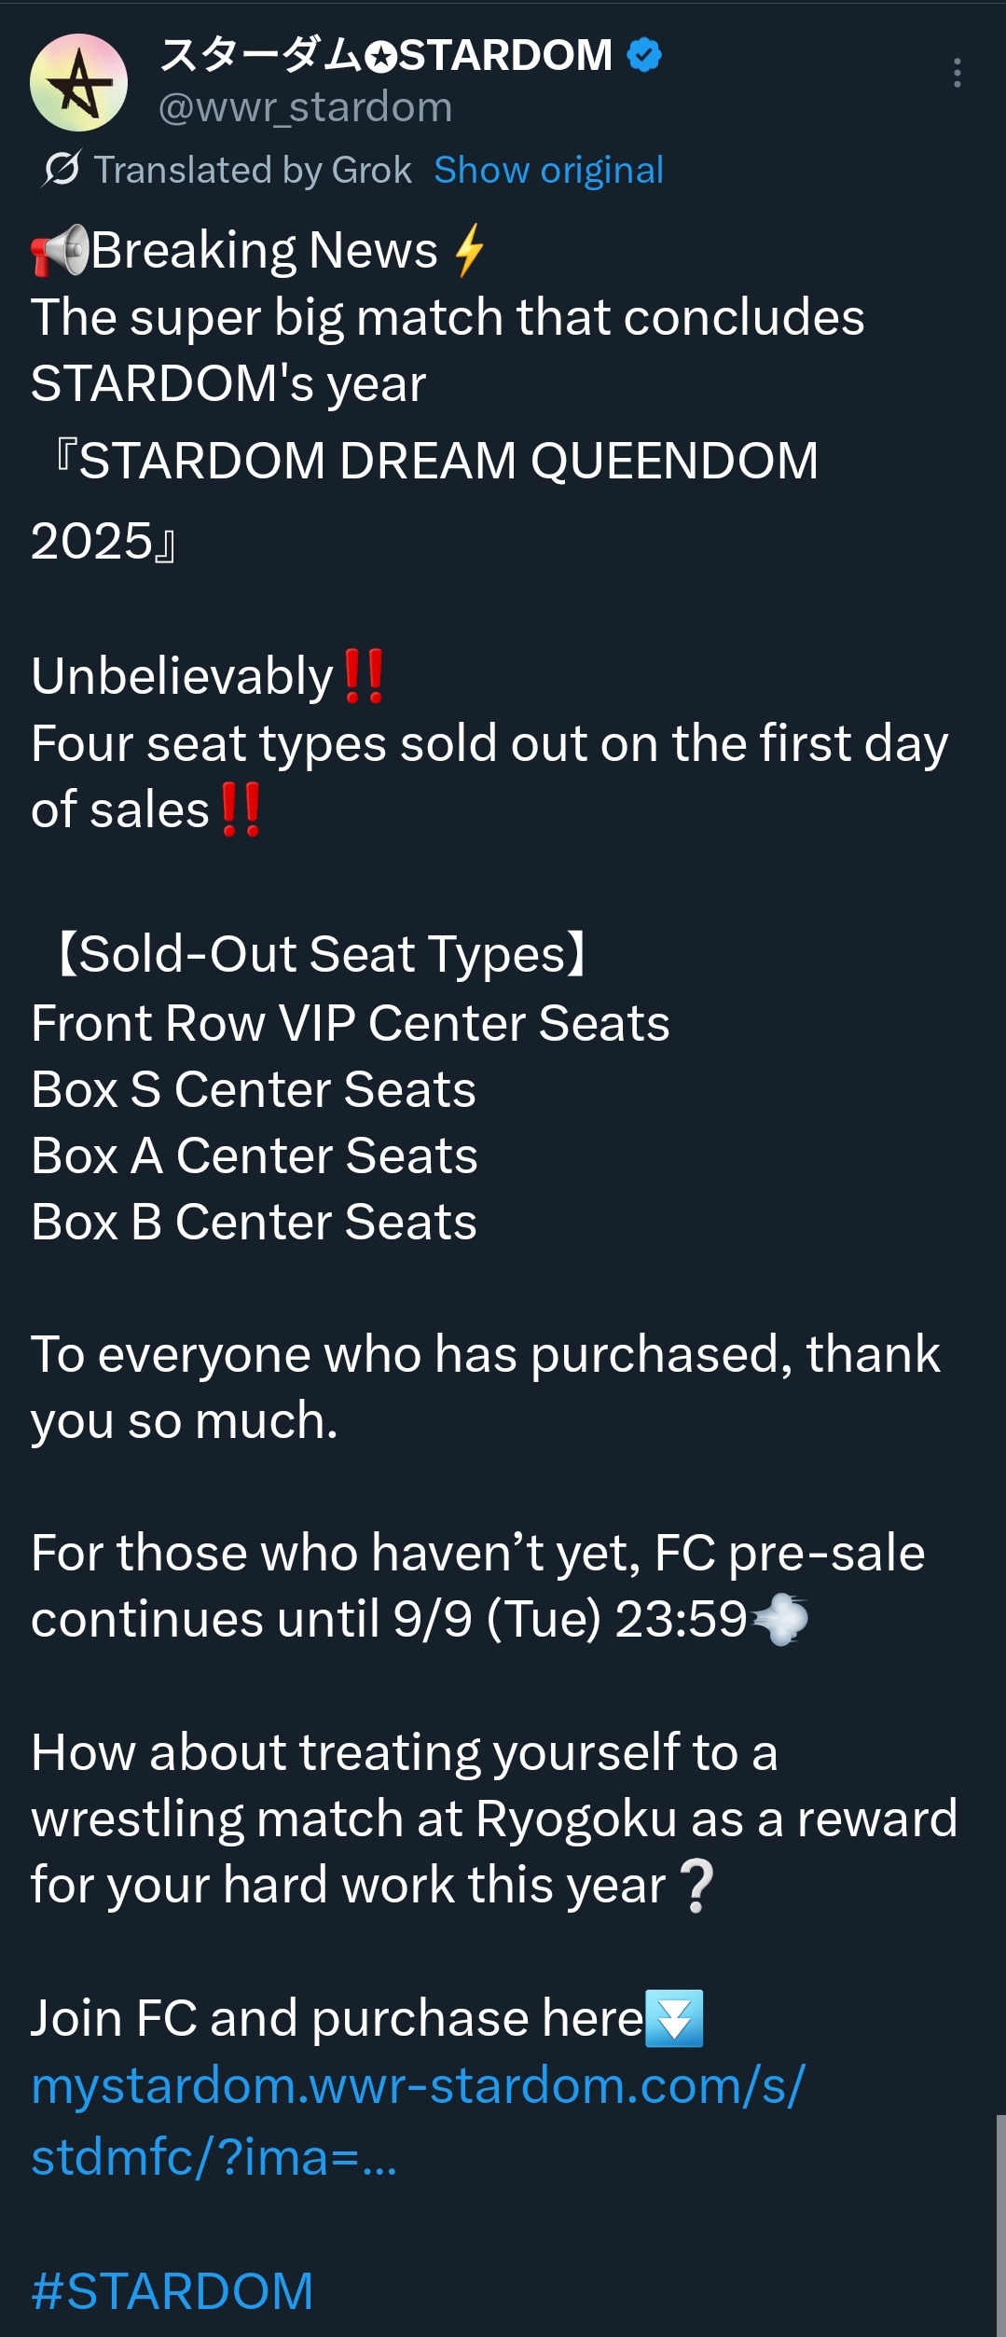
Task: Tap the Translated by Grok label
Action: (x=253, y=170)
